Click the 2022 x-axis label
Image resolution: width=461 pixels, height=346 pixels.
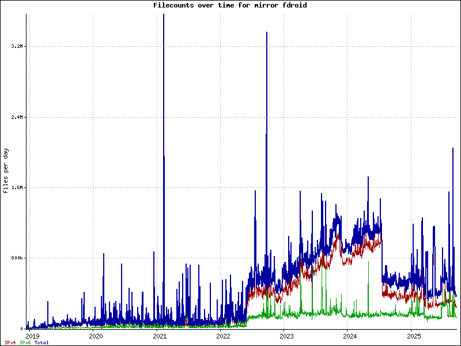(x=223, y=336)
